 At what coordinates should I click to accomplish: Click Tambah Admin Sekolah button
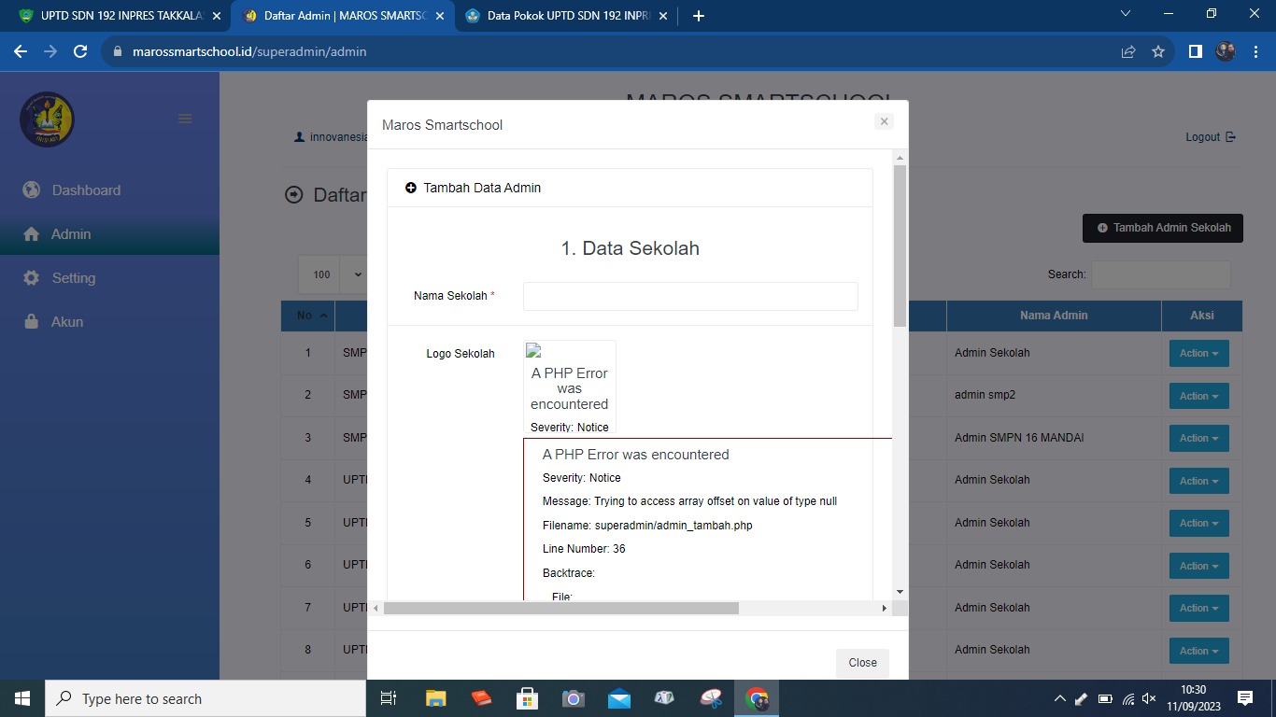[x=1163, y=228]
